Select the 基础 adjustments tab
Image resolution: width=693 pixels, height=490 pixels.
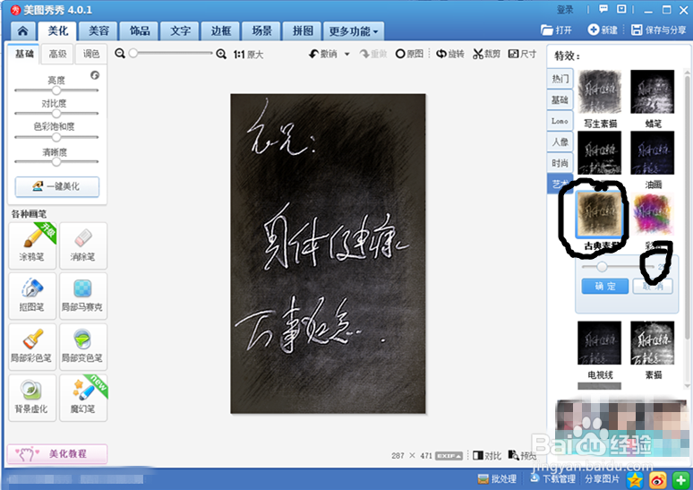pos(24,54)
